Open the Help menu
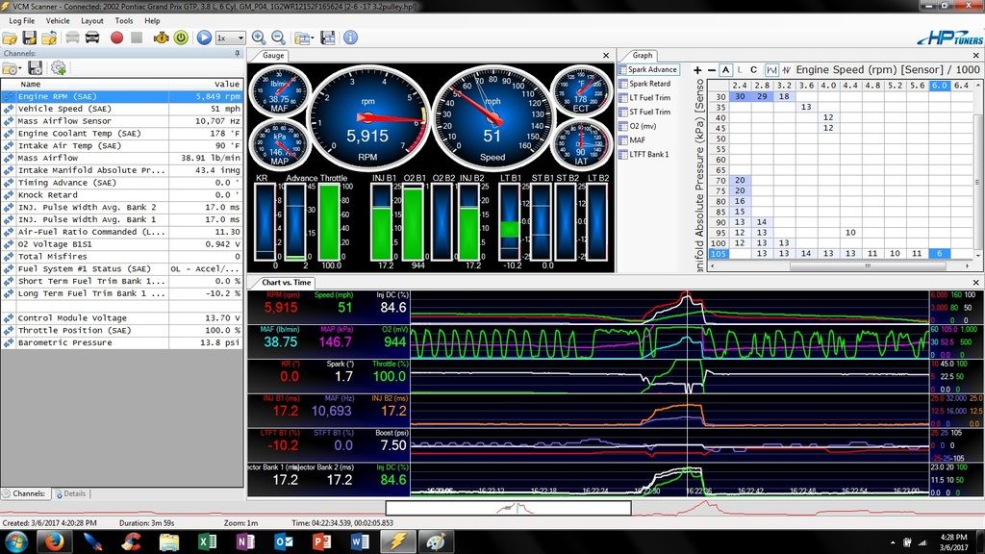This screenshot has width=985, height=554. tap(152, 21)
